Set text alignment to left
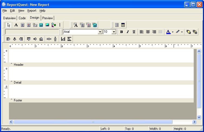204x132 pixels. pyautogui.click(x=141, y=32)
